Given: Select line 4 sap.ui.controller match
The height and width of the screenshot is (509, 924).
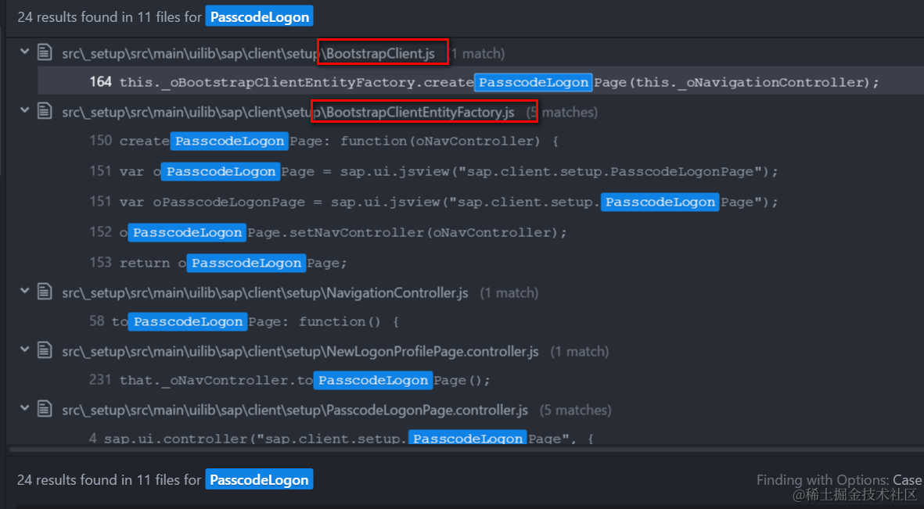Looking at the screenshot, I should click(x=341, y=439).
